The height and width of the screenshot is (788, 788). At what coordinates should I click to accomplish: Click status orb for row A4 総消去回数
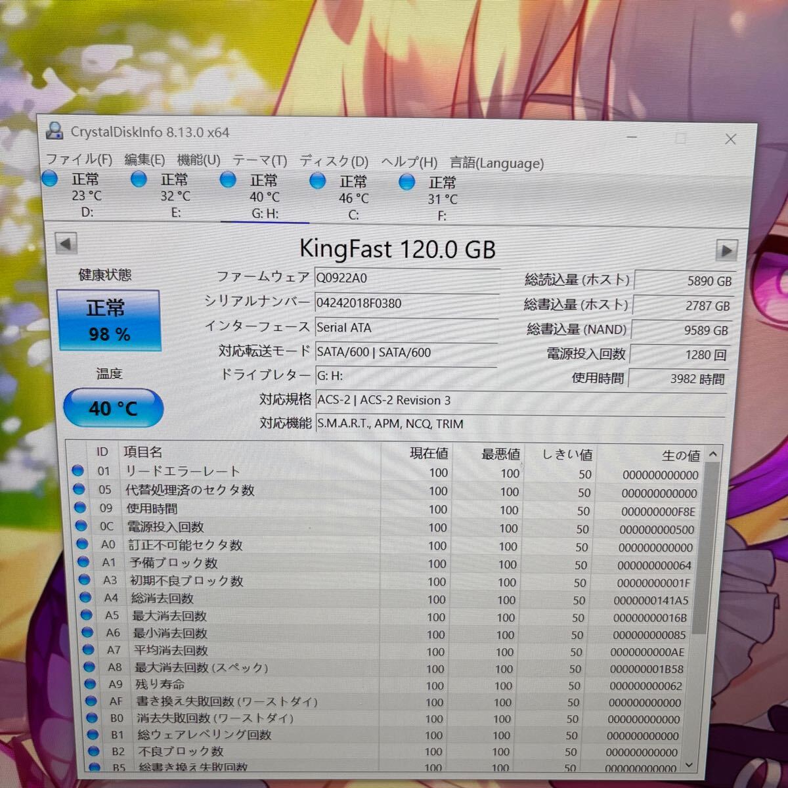click(x=85, y=598)
